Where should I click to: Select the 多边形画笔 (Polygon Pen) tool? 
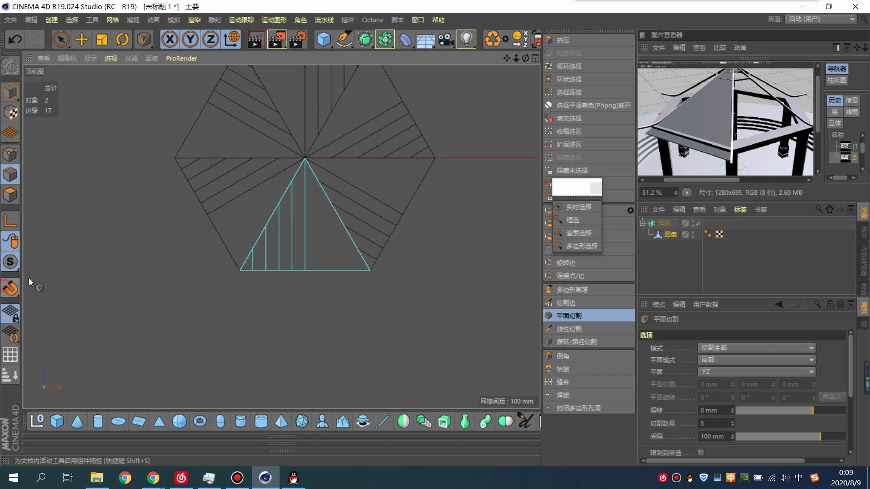[572, 289]
